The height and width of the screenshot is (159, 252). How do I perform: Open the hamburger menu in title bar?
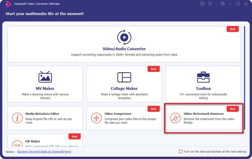210,4
